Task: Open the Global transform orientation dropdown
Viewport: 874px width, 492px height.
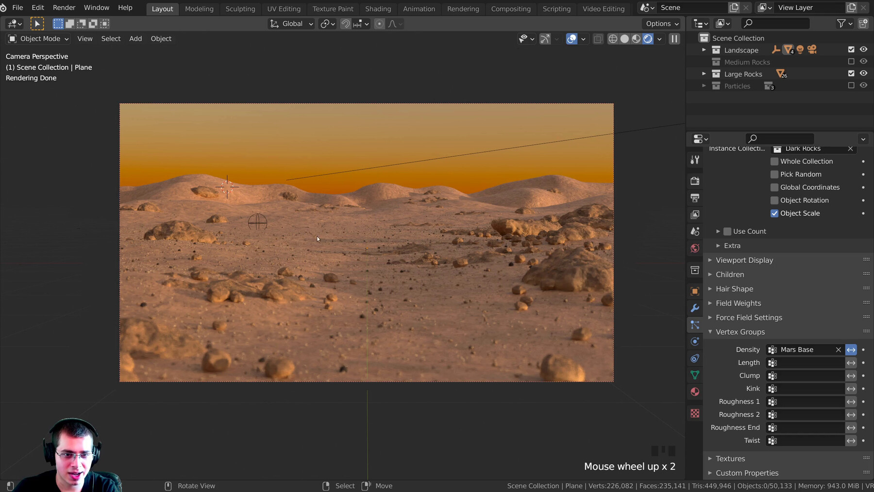Action: (x=291, y=24)
